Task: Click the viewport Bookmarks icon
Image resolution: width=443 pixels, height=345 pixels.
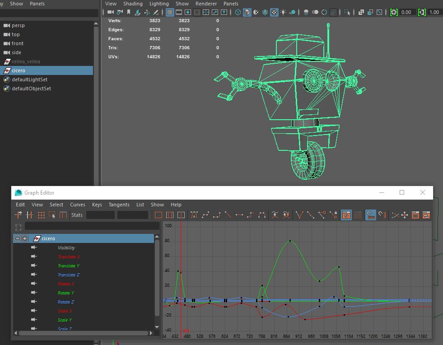Action: (129, 12)
